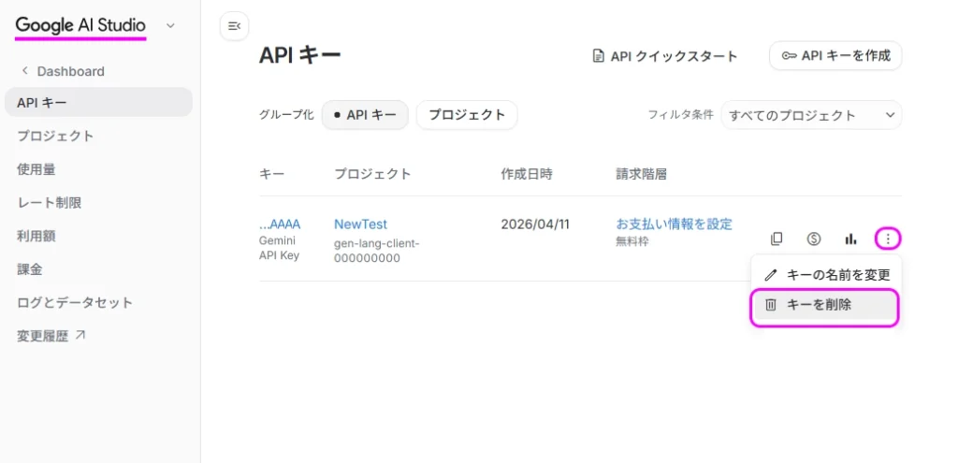The image size is (958, 463).
Task: Open the すべてのプロジェクト filter dropdown
Action: (810, 115)
